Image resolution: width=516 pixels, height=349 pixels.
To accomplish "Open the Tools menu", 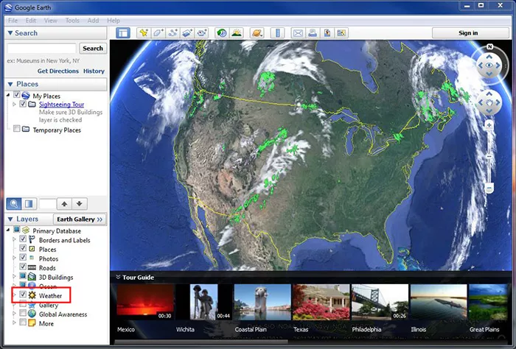I will tap(72, 21).
